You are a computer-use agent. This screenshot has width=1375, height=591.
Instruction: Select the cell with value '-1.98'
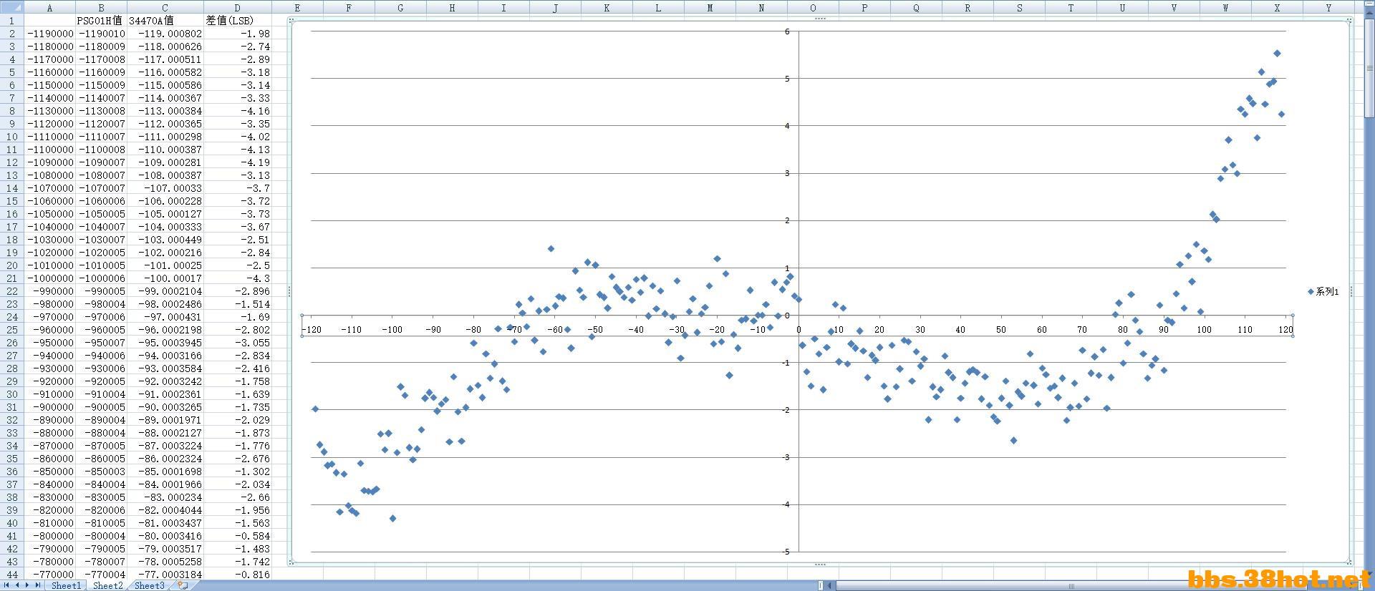[238, 34]
